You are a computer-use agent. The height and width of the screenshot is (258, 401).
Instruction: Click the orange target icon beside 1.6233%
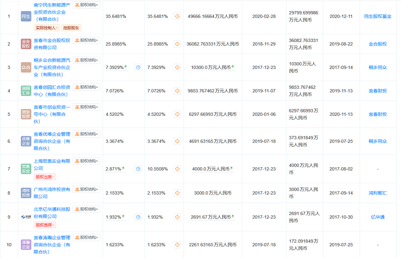click(177, 245)
